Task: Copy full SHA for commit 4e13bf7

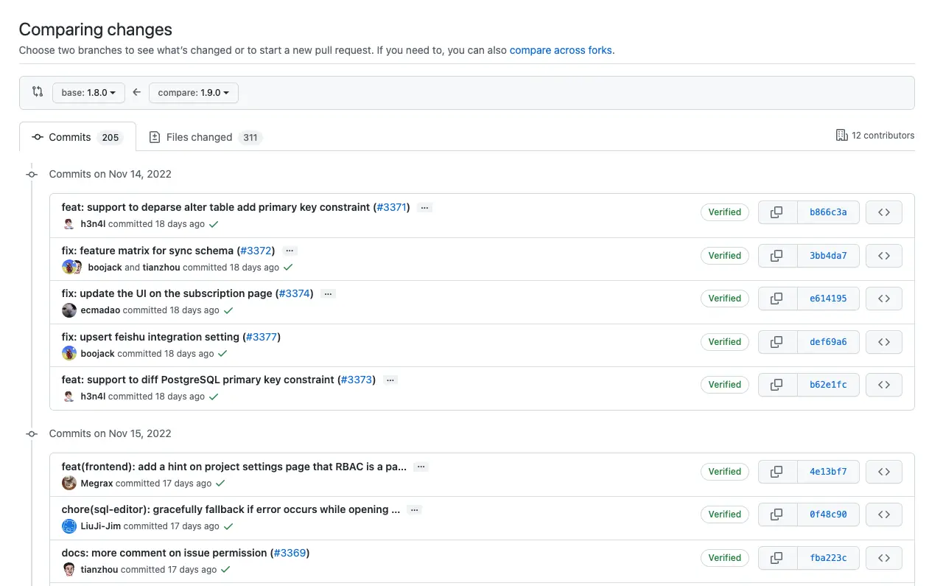Action: [x=776, y=472]
